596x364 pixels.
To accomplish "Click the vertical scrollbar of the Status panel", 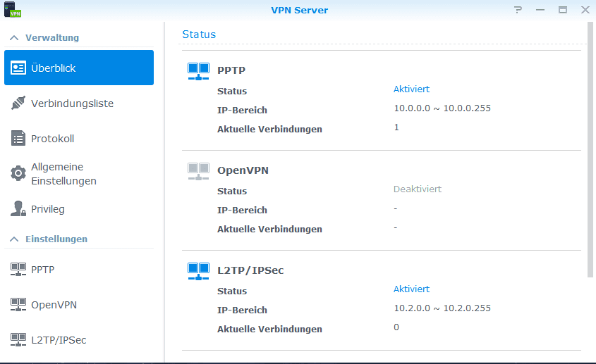I will (590, 149).
